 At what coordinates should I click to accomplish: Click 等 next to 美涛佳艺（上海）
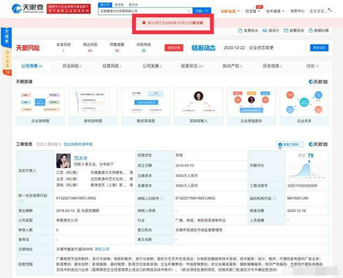pyautogui.click(x=131, y=185)
